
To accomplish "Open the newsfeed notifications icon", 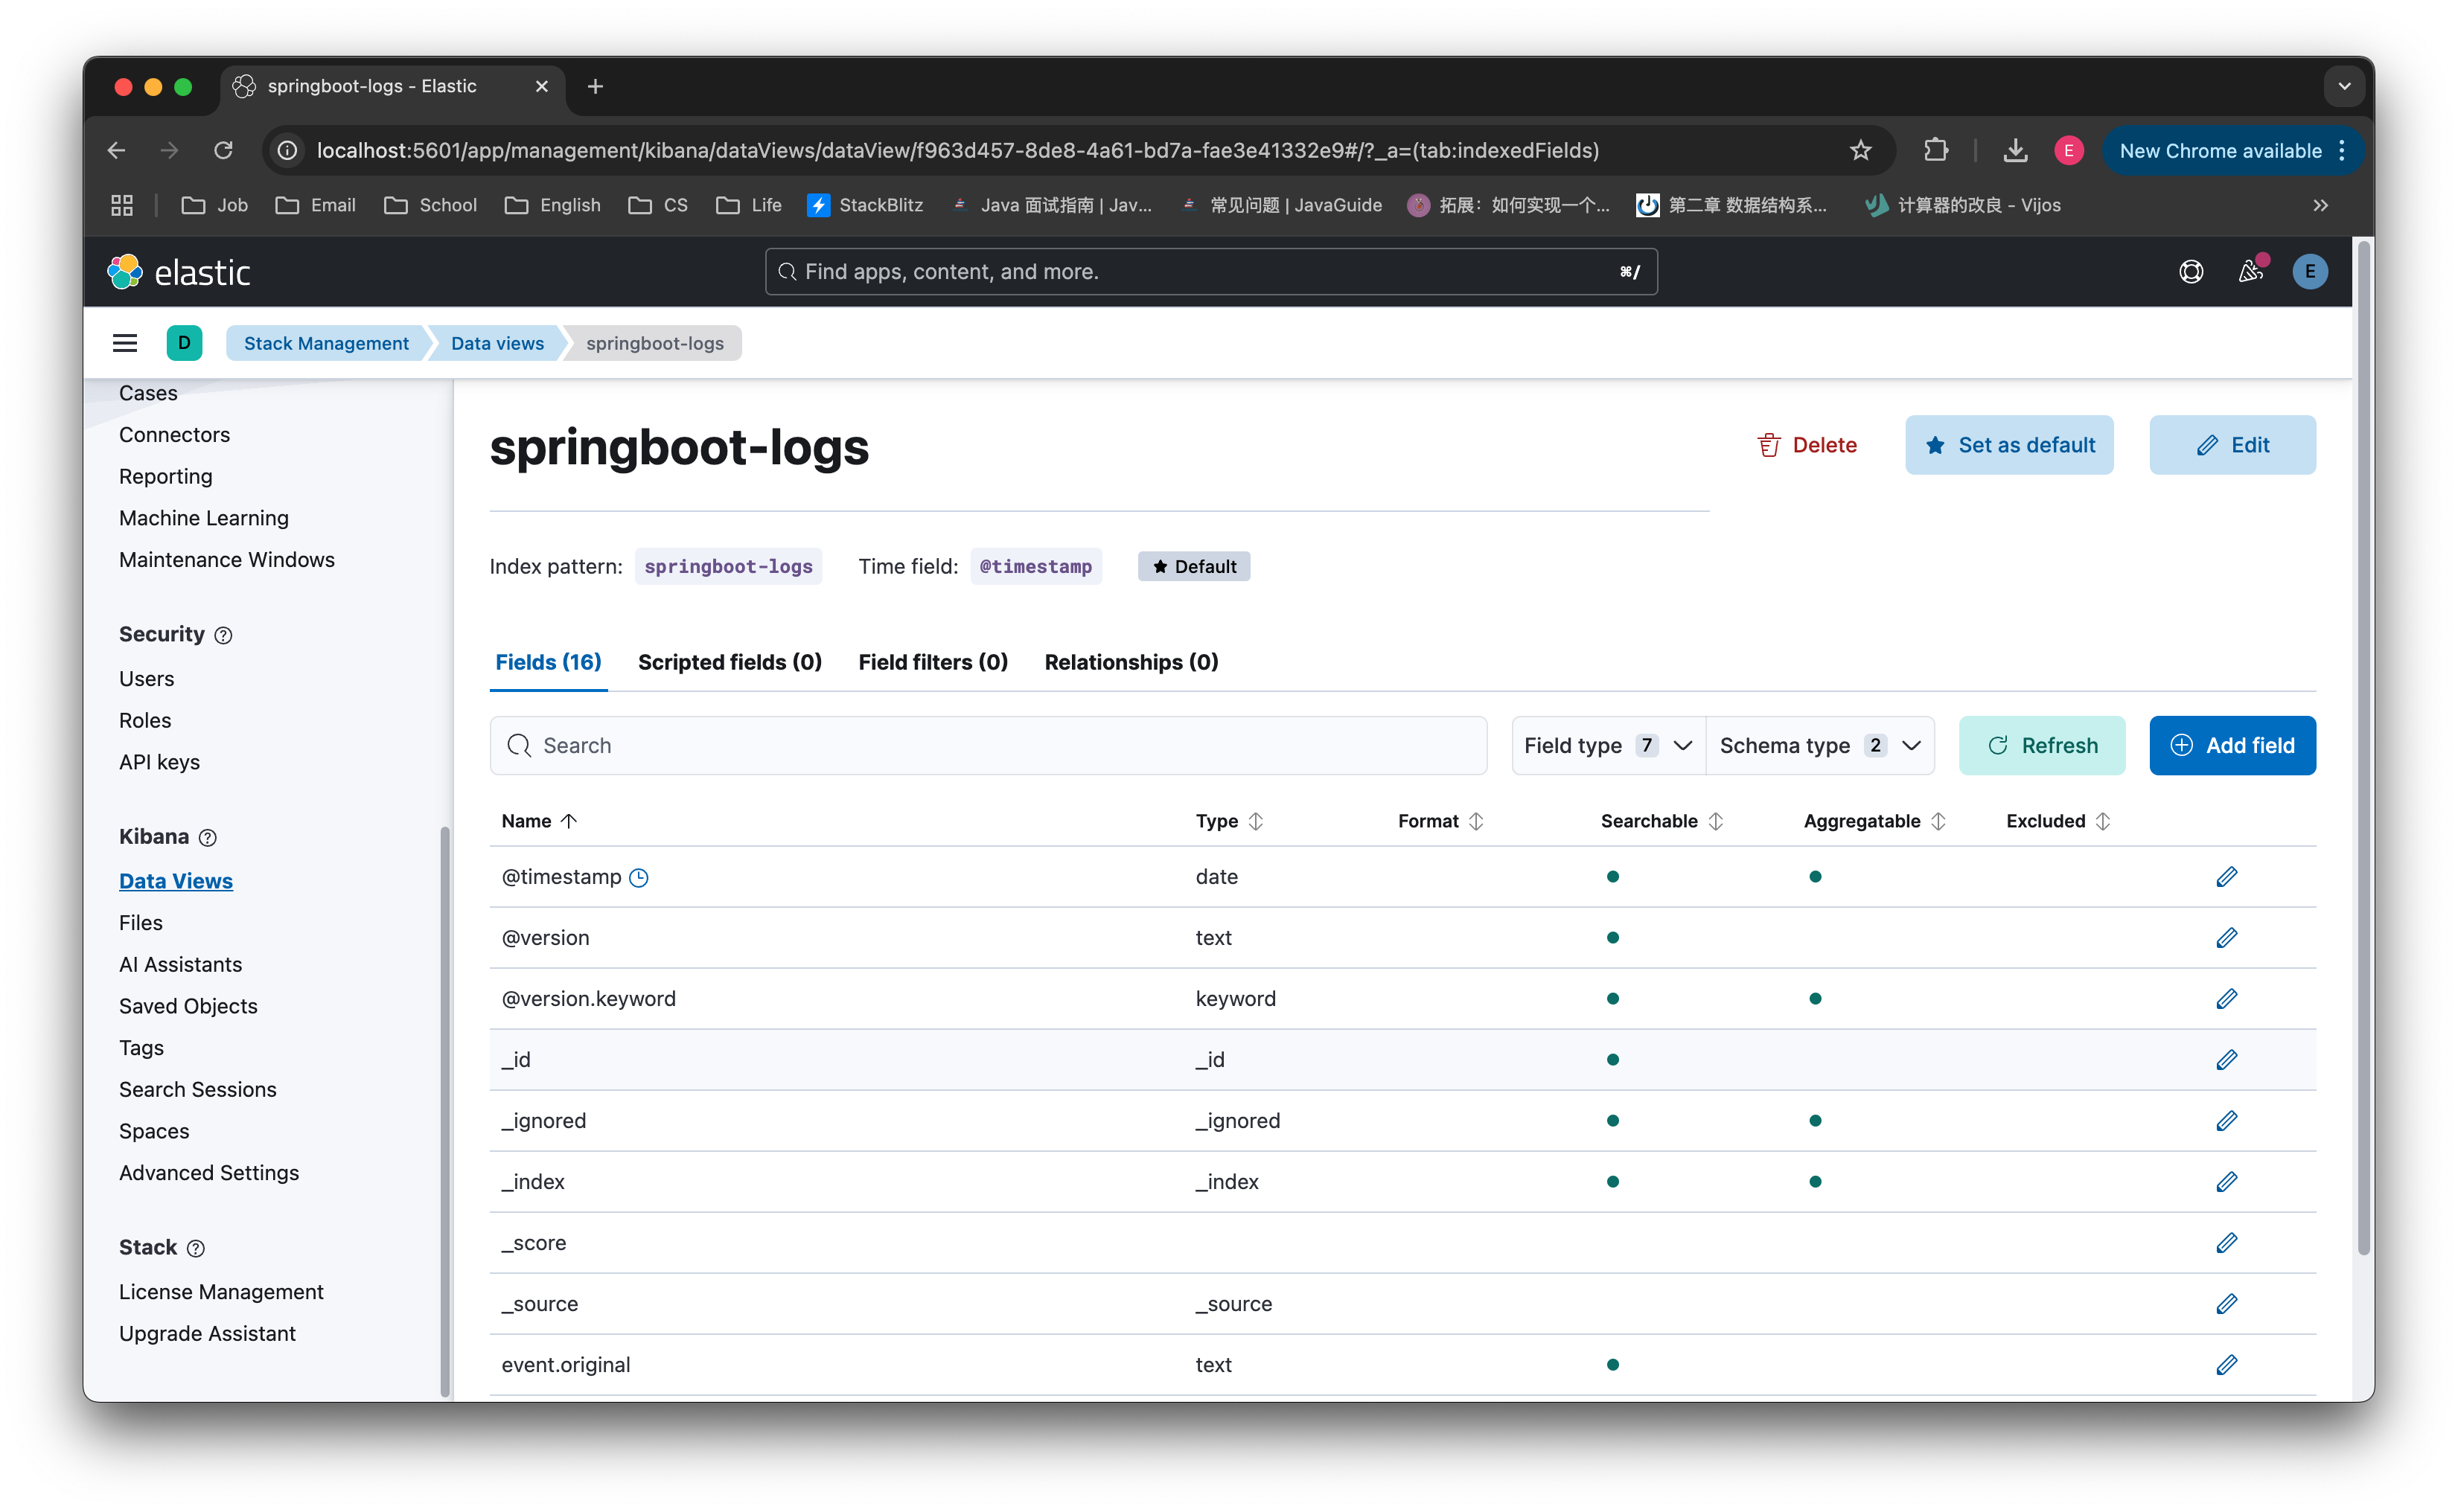I will [2250, 272].
